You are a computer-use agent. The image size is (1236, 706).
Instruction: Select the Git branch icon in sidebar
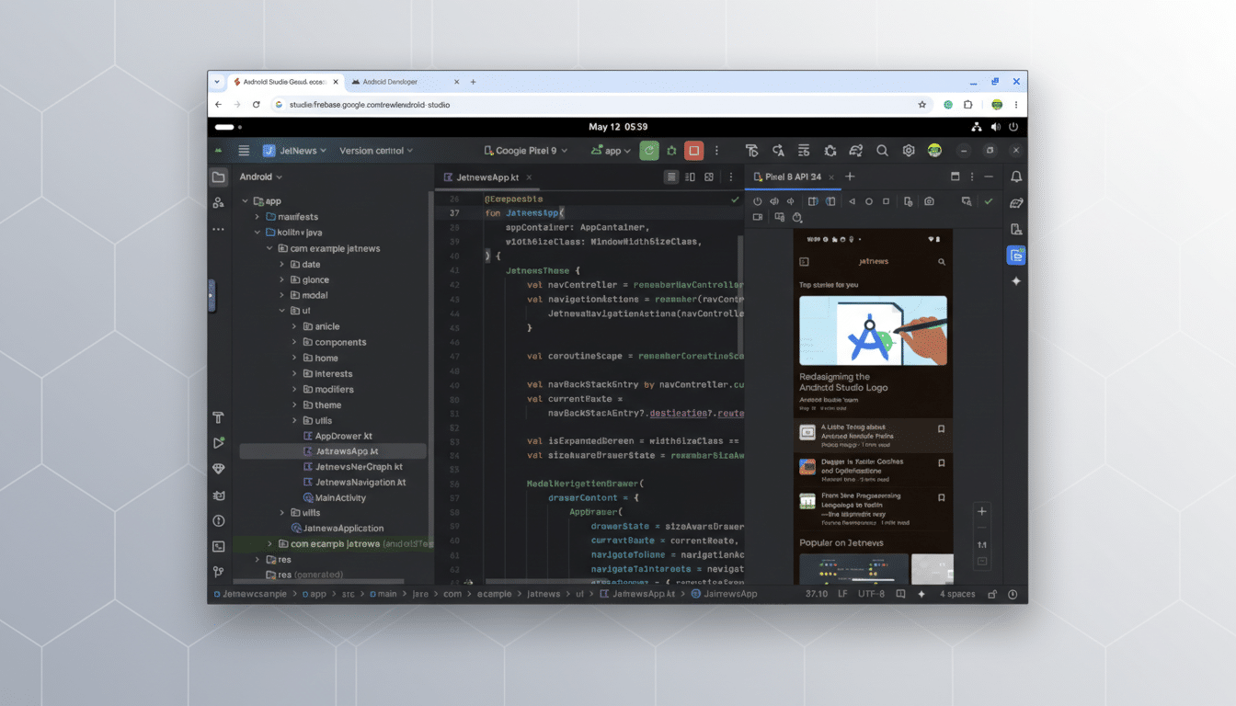219,571
